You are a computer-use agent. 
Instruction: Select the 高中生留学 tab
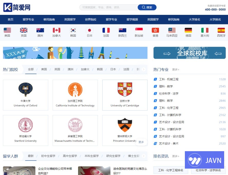[x=70, y=156]
